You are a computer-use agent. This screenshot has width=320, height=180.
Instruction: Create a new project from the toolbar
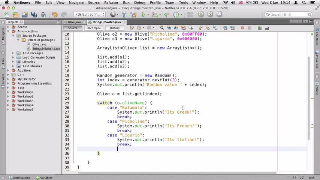click(x=15, y=15)
